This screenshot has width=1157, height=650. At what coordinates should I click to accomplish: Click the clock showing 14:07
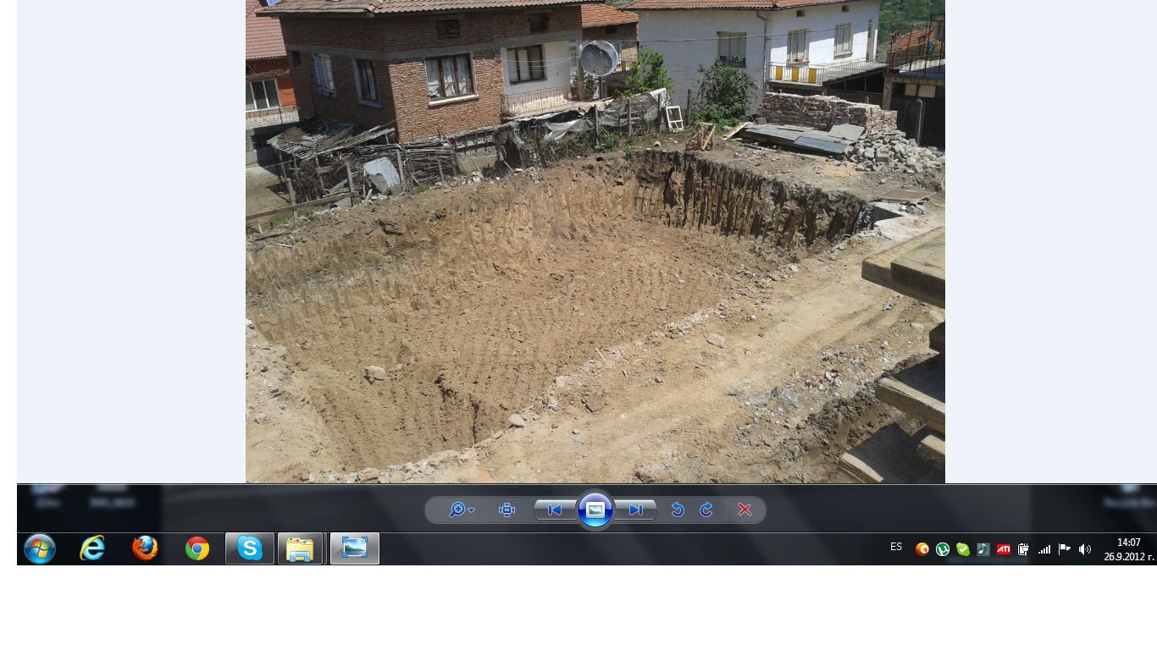coord(1128,549)
